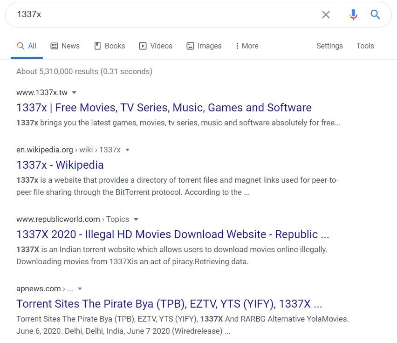This screenshot has width=397, height=343.
Task: Click the www.1337x.tw URL text
Action: [x=42, y=93]
